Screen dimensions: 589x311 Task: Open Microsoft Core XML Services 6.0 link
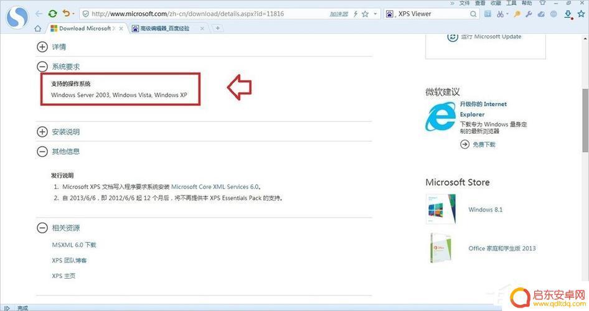click(x=215, y=187)
